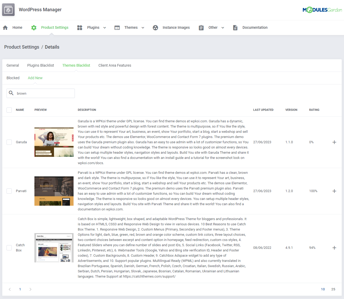This screenshot has height=299, width=344.
Task: Open the Product Settings menu label
Action: click(x=55, y=27)
